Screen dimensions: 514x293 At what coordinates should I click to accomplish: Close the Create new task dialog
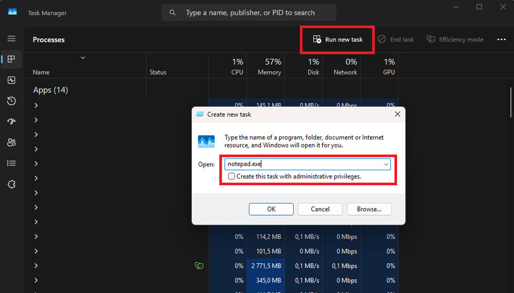(x=398, y=114)
